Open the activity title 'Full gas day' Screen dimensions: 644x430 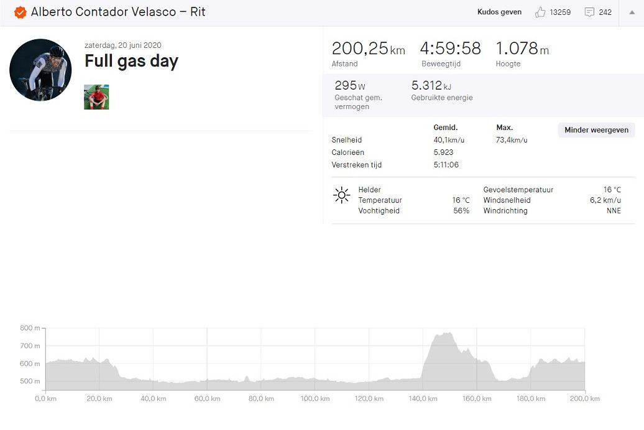pos(131,61)
